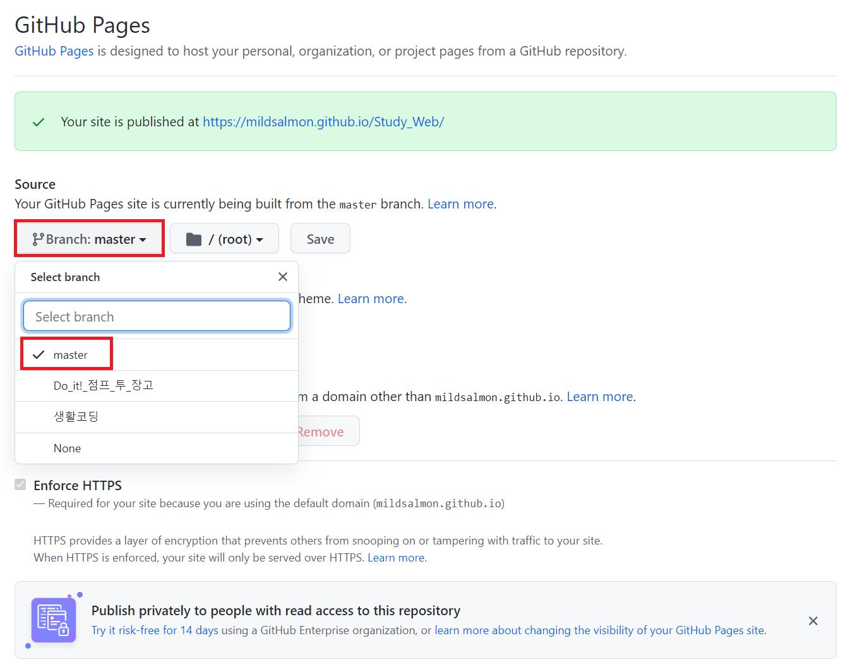Dismiss the Publish privately banner

pyautogui.click(x=813, y=621)
